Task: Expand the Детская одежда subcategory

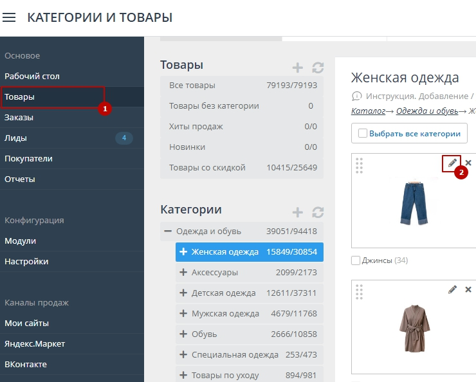Action: click(x=183, y=293)
